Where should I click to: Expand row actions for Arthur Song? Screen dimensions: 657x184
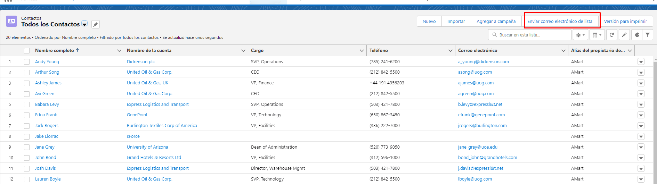coord(641,72)
